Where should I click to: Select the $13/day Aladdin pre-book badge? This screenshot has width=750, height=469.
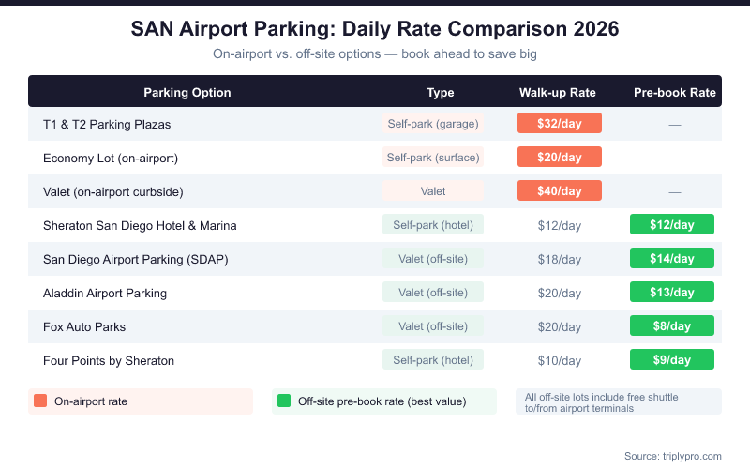coord(671,293)
